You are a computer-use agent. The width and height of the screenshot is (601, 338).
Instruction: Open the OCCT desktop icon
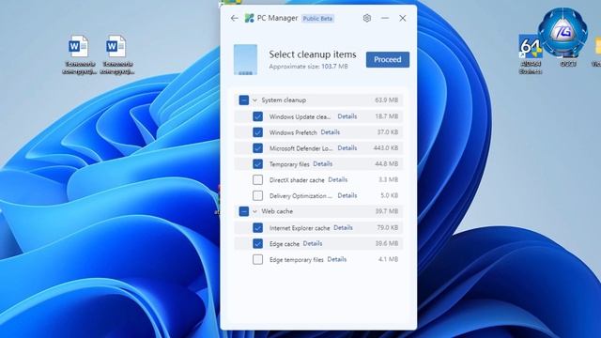pyautogui.click(x=563, y=38)
